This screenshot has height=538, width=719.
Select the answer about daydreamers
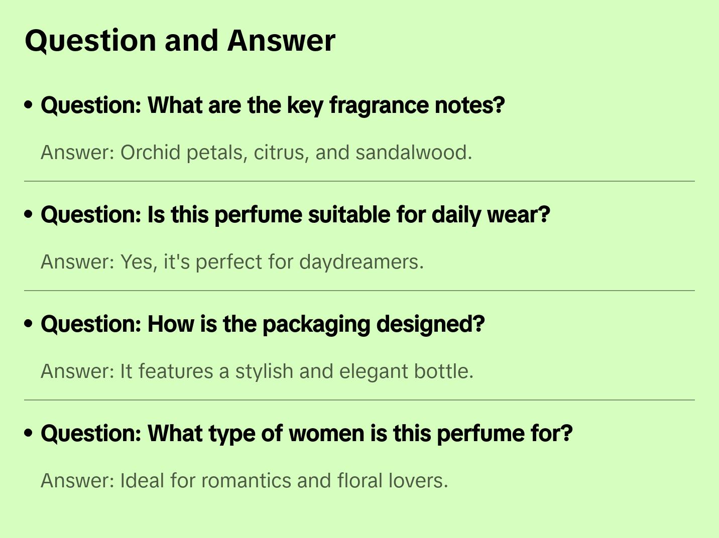232,262
